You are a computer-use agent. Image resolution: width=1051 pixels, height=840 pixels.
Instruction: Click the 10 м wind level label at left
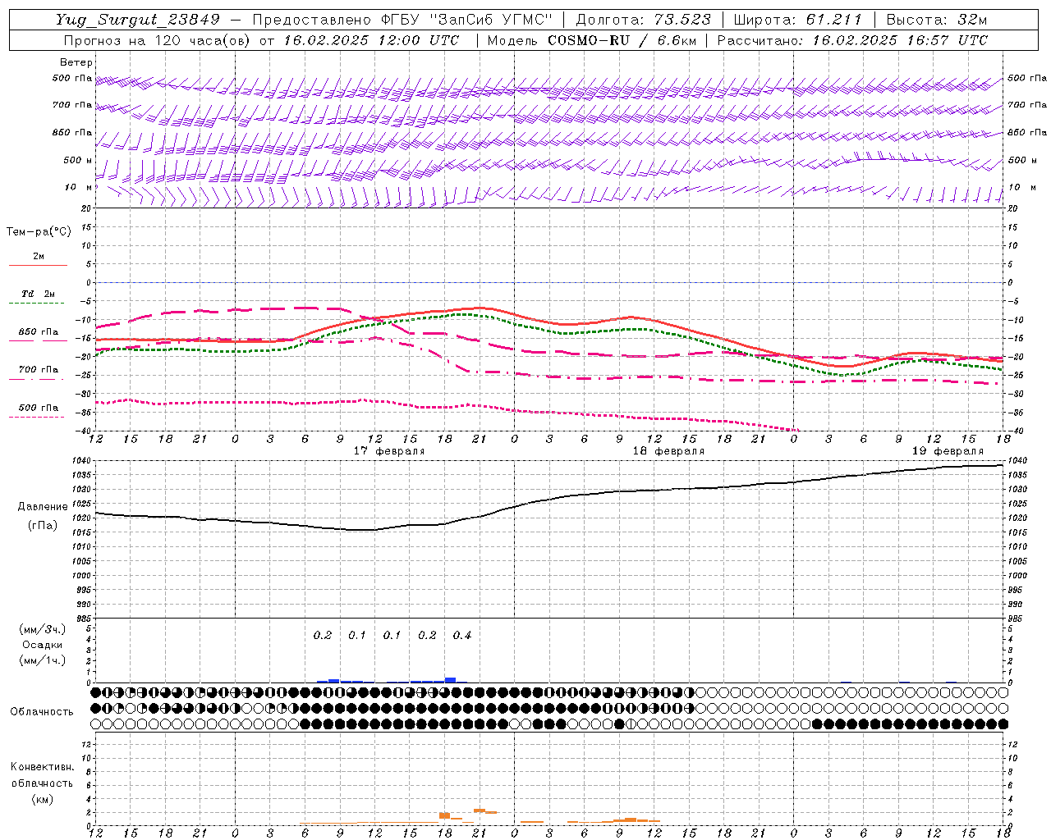pyautogui.click(x=79, y=188)
